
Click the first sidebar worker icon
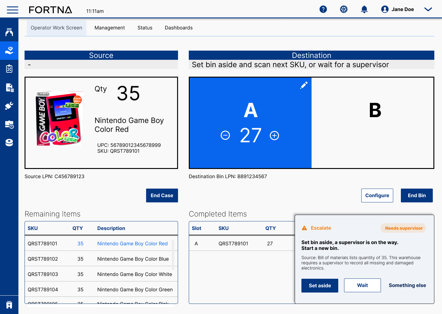pos(9,32)
